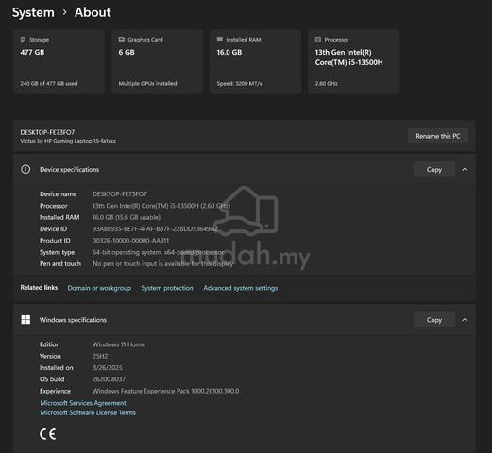492x453 pixels.
Task: Select the About breadcrumb title
Action: [x=93, y=12]
